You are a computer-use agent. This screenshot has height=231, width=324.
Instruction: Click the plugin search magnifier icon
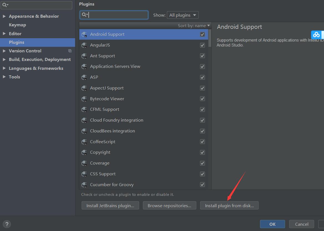[x=85, y=15]
